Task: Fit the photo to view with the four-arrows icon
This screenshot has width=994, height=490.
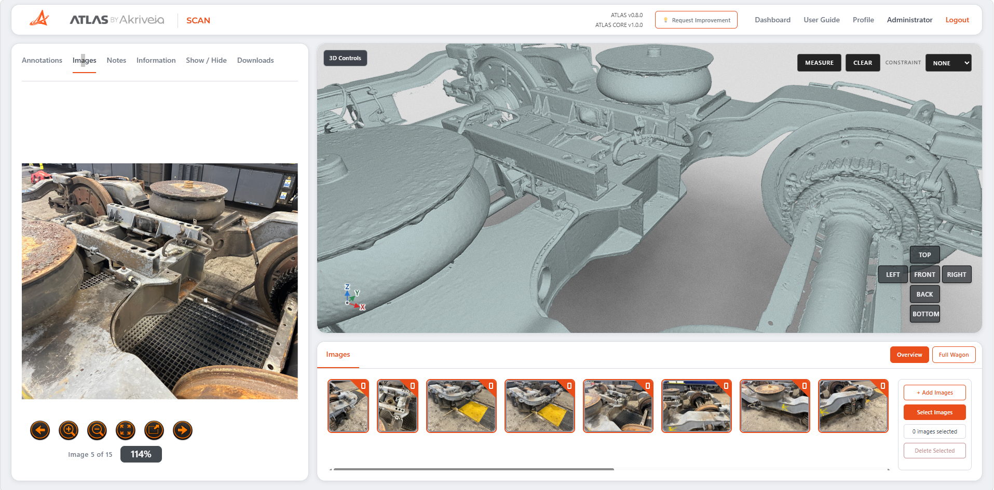Action: coord(126,430)
